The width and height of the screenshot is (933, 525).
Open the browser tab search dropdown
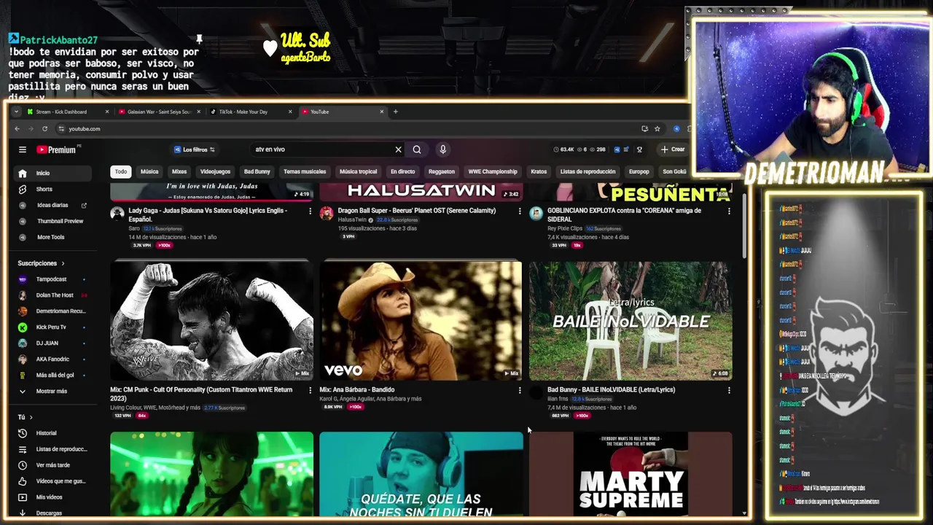click(16, 112)
